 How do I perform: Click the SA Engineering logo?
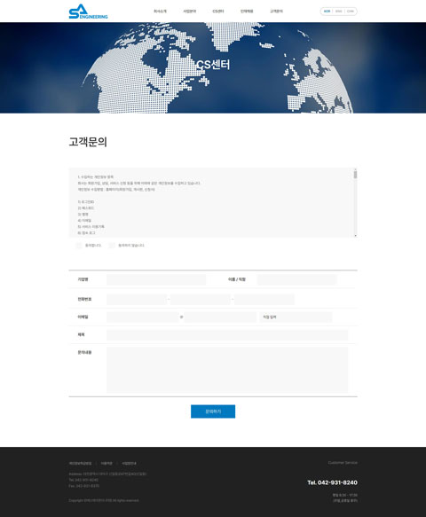pos(88,12)
